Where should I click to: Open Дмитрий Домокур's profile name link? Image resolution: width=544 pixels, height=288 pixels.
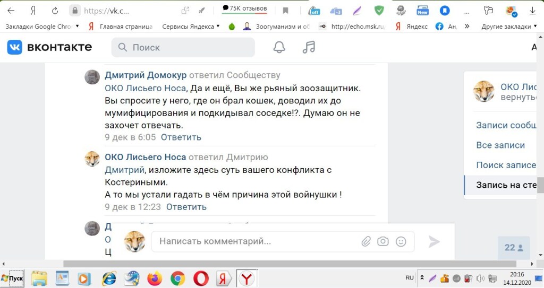[146, 75]
